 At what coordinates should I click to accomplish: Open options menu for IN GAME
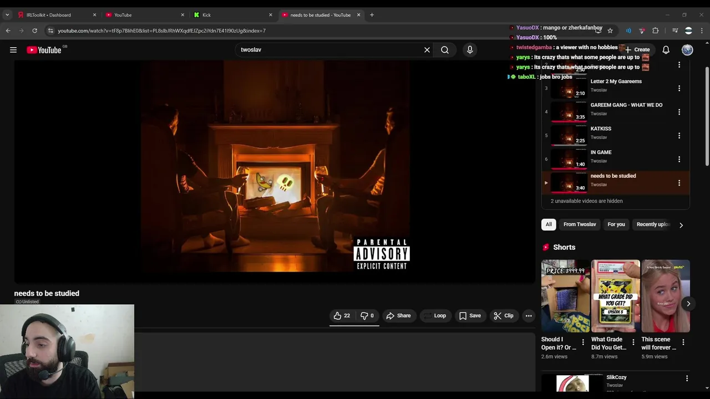click(679, 160)
